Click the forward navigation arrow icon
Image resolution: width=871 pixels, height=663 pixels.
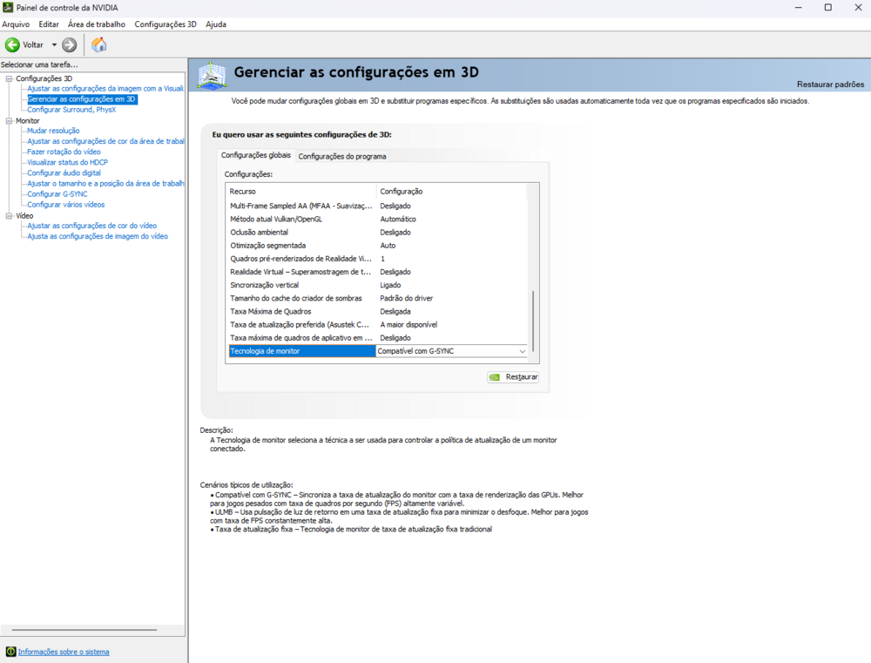coord(70,44)
